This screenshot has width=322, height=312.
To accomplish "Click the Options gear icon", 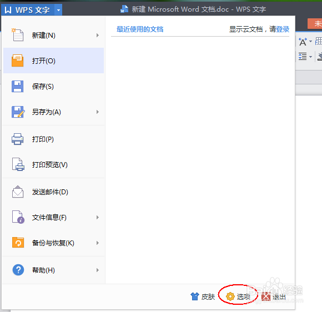I will pyautogui.click(x=230, y=296).
